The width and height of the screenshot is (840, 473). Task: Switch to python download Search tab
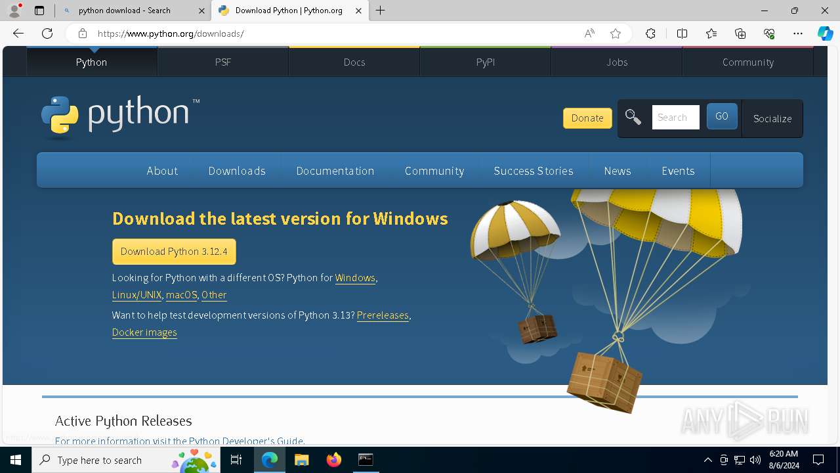click(x=133, y=11)
